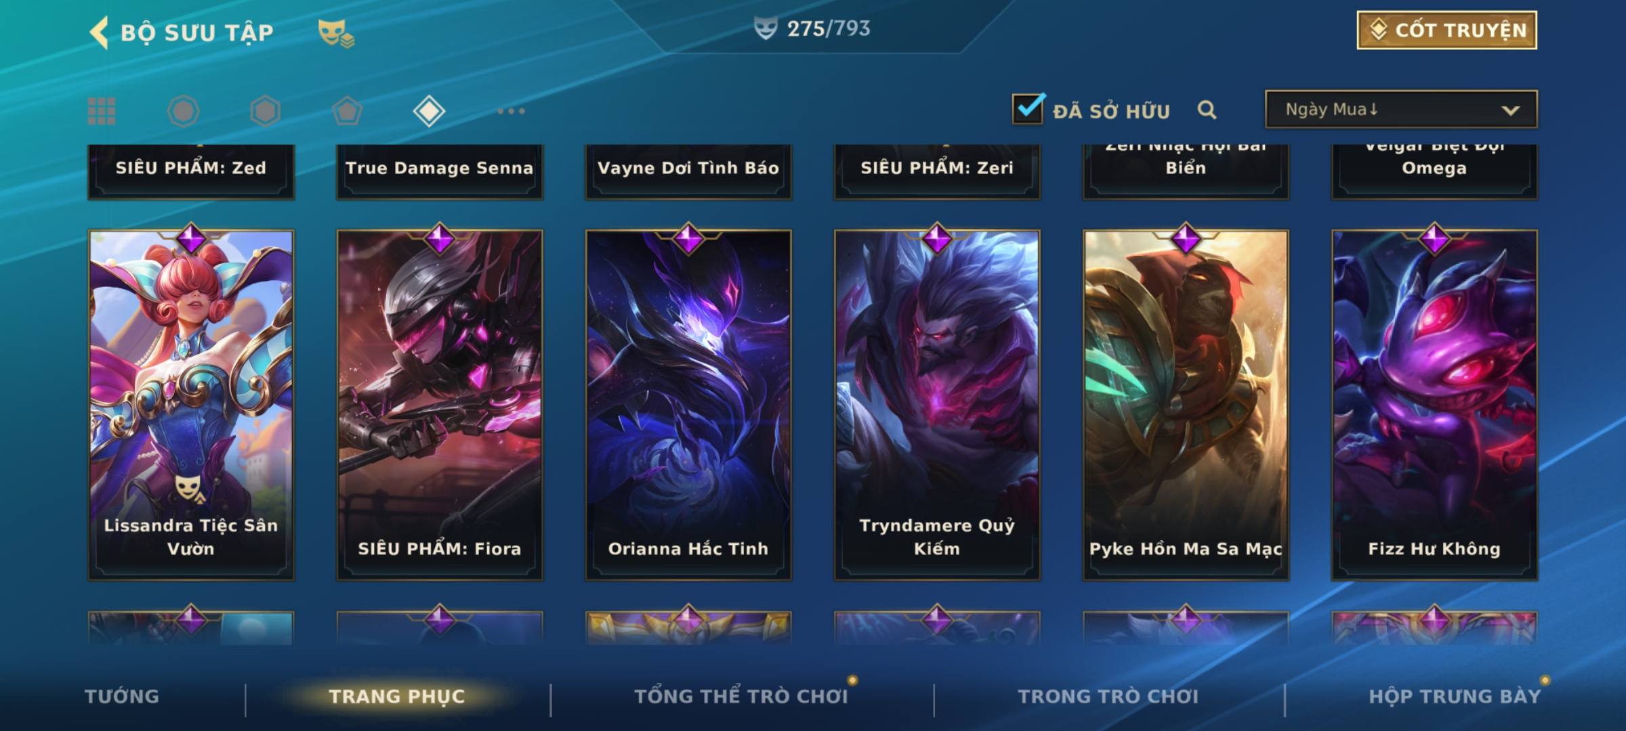Click the Ngày Mua dropdown chevron arrow

1510,110
